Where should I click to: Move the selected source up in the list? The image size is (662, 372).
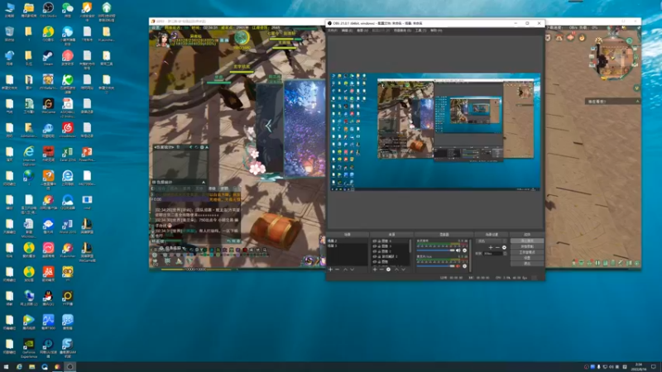click(x=396, y=269)
